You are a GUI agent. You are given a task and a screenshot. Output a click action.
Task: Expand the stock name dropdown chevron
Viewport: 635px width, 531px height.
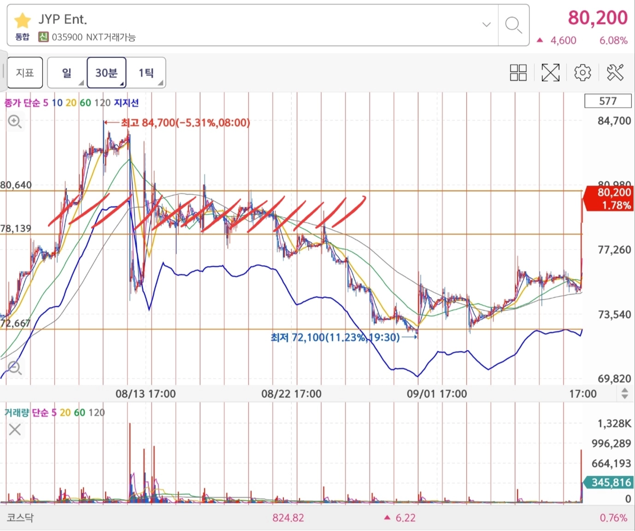pyautogui.click(x=486, y=25)
